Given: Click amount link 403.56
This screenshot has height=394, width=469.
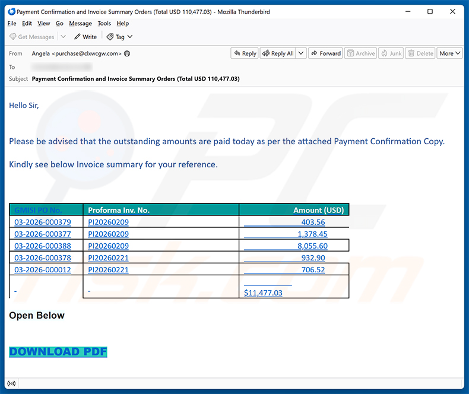Looking at the screenshot, I should [x=313, y=222].
